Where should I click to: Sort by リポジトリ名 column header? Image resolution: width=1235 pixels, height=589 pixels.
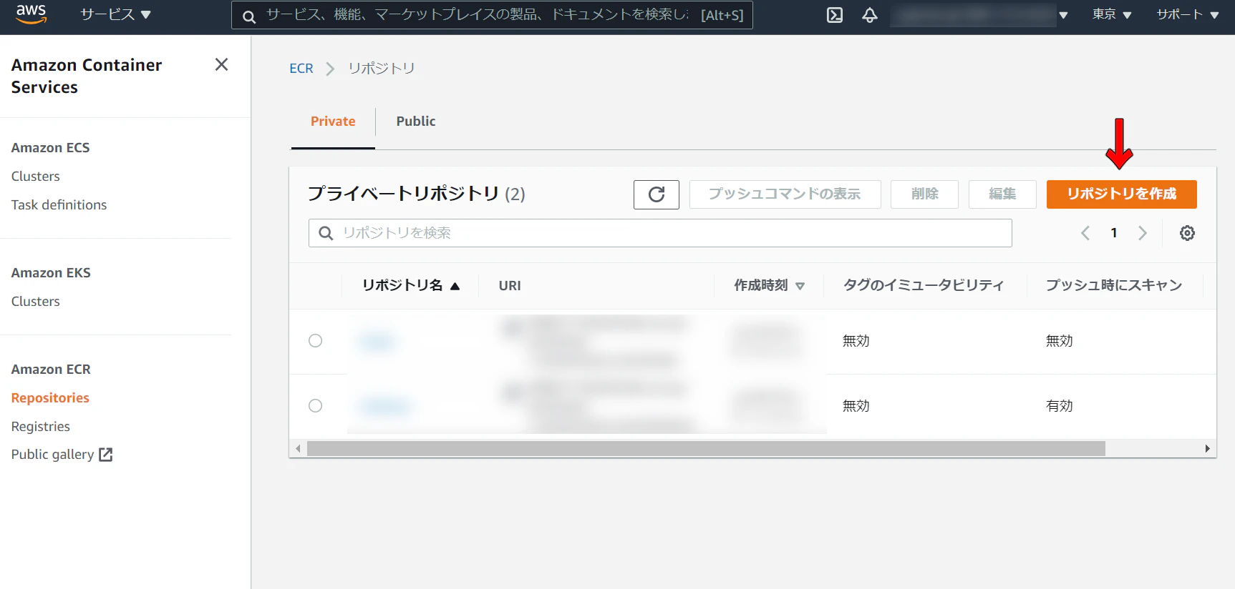(411, 285)
